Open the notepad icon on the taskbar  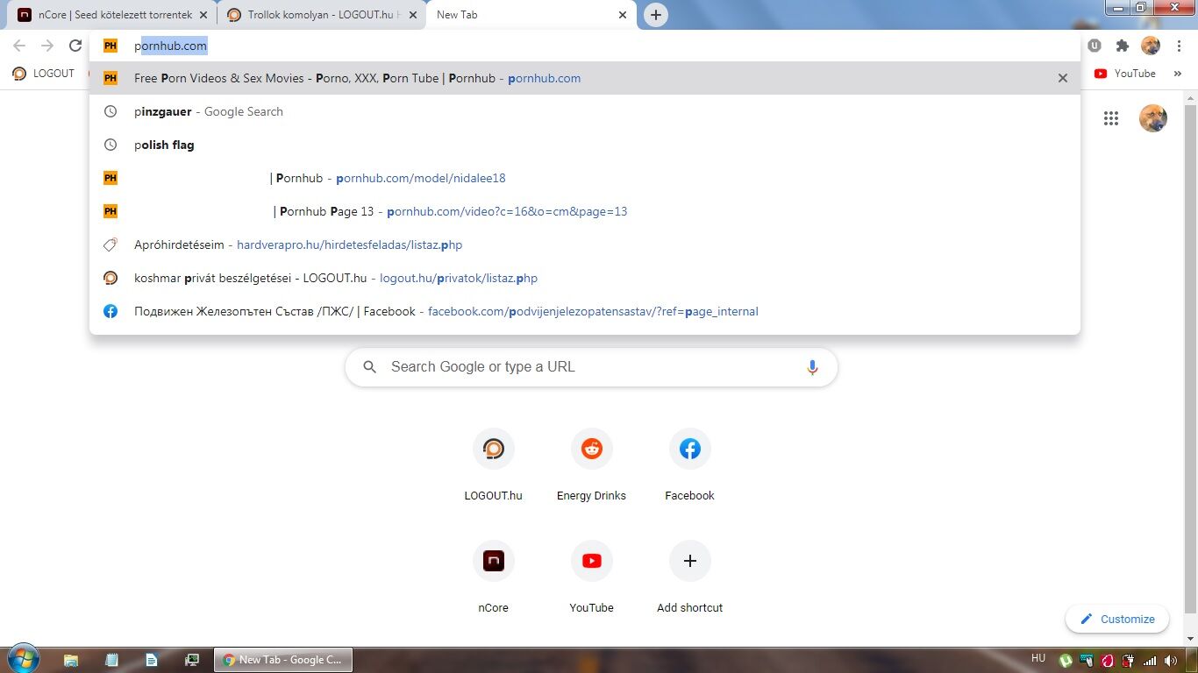pos(111,660)
